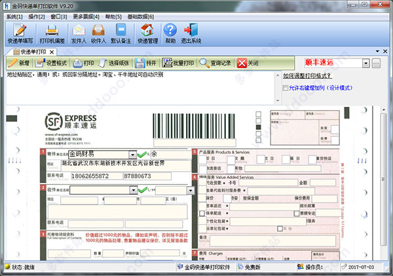Expand the 顺丰速运 courier dropdown

click(365, 63)
